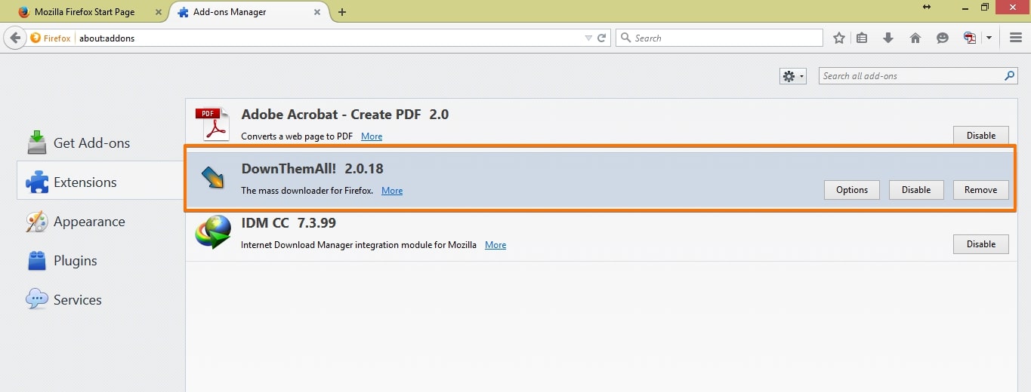Disable the DownThemAll! extension

(915, 190)
